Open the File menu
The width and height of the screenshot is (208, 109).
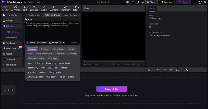click(x=25, y=2)
